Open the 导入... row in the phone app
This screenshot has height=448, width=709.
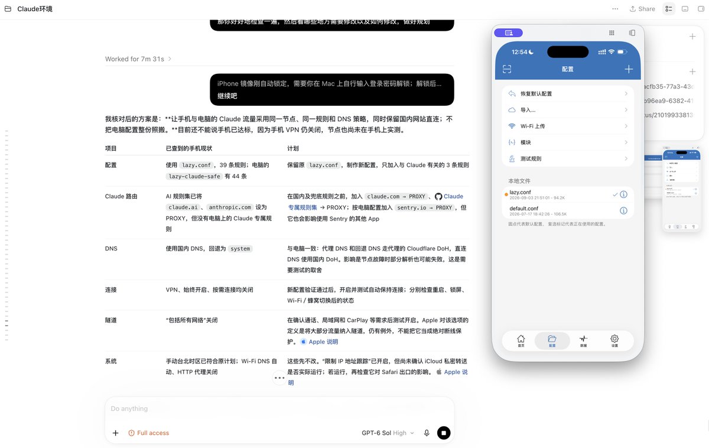(x=568, y=110)
